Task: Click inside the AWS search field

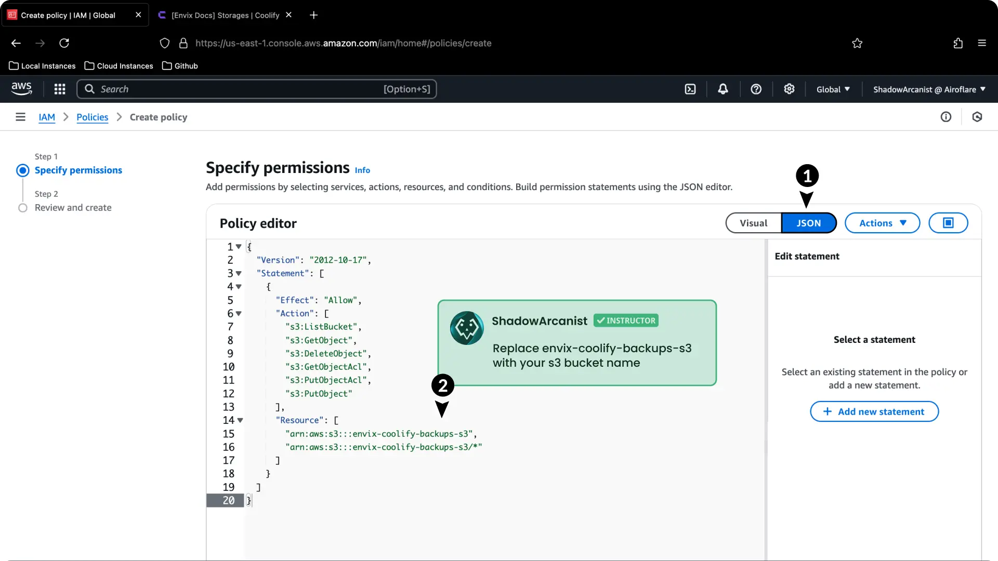Action: [x=234, y=89]
